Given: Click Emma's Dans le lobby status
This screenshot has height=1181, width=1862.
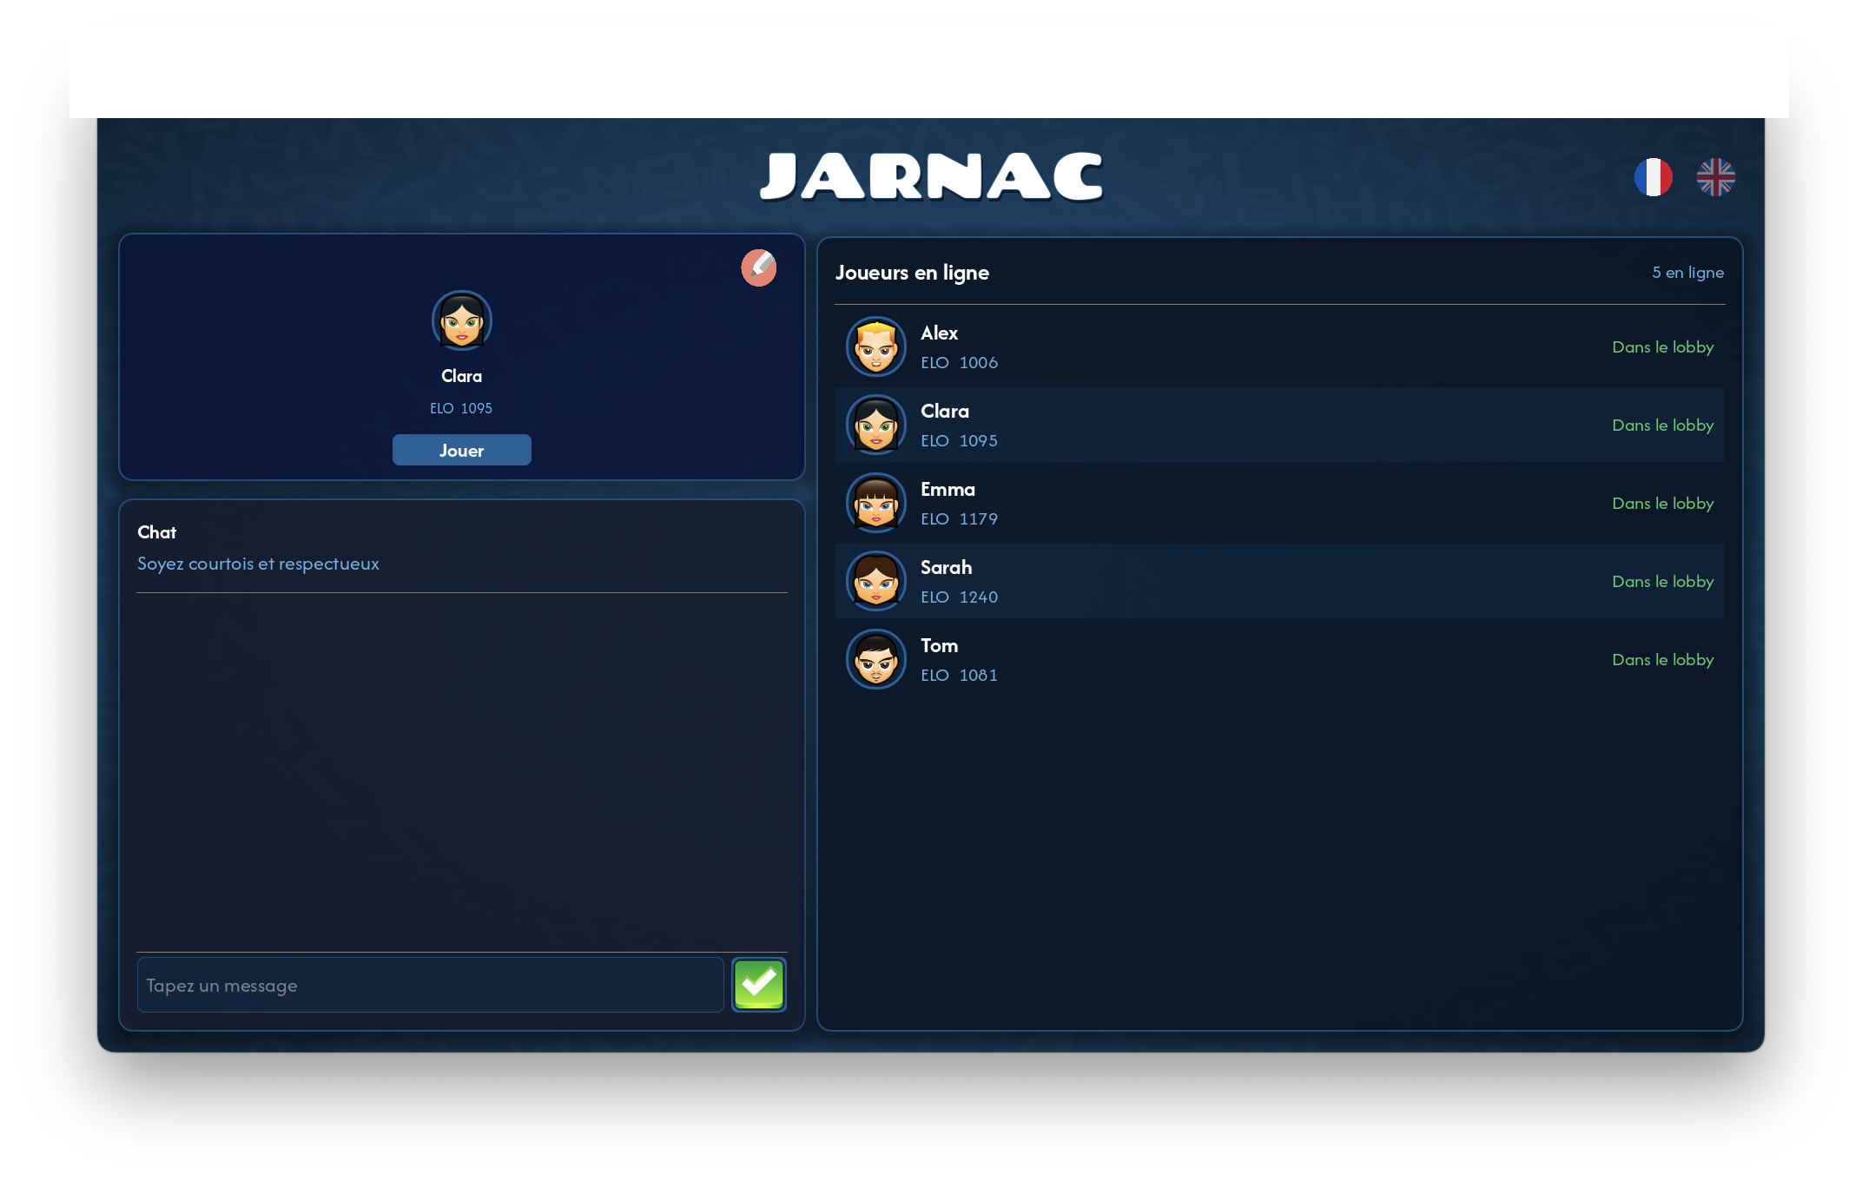Looking at the screenshot, I should [x=1662, y=504].
